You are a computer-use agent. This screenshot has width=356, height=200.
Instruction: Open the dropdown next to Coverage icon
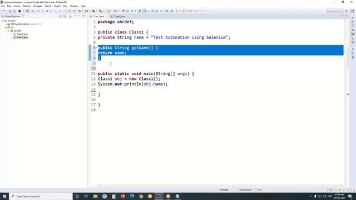[x=97, y=11]
